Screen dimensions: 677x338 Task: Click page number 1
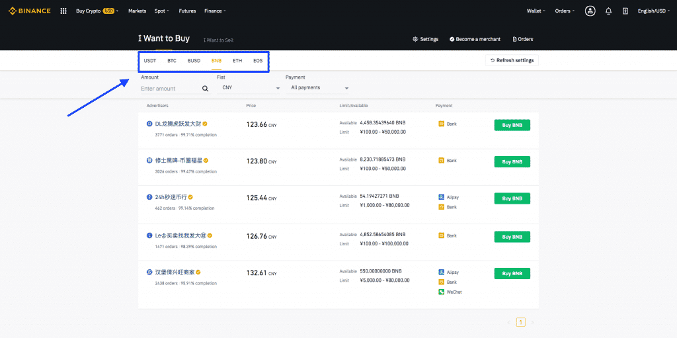(x=521, y=322)
